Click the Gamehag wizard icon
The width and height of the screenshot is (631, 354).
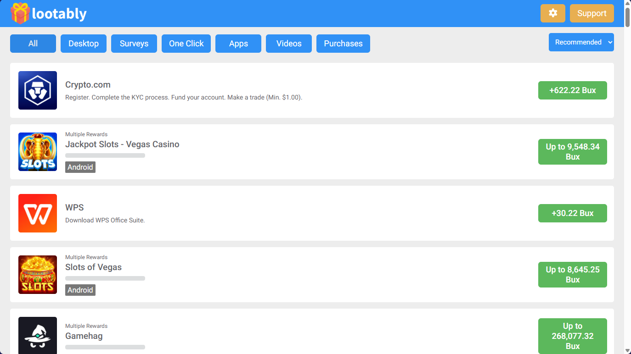pyautogui.click(x=38, y=335)
